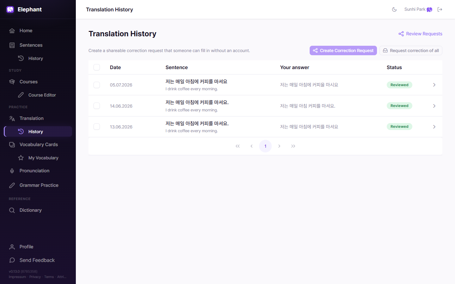Screen dimensions: 455x284
Task: Click the share icon beside Review Requests
Action: [401, 34]
